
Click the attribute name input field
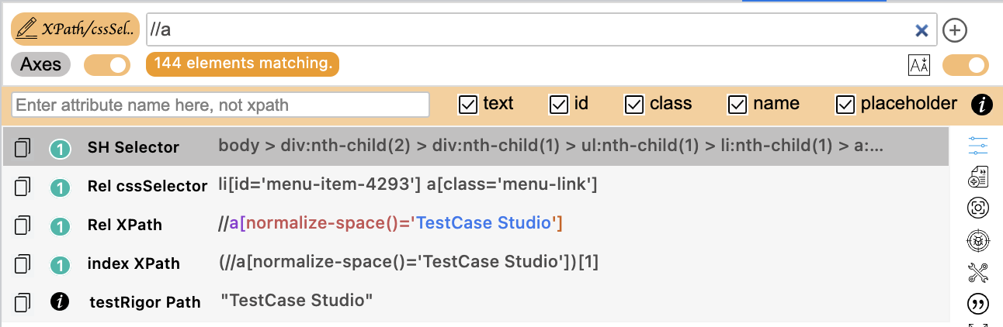(x=220, y=105)
